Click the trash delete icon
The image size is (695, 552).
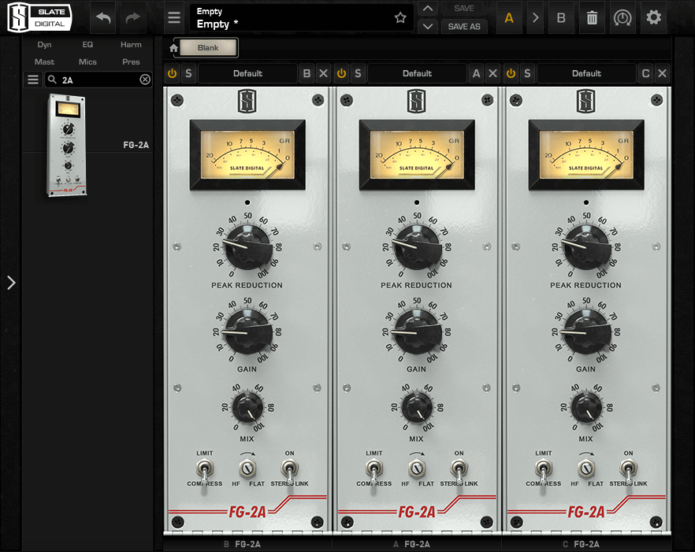click(x=592, y=18)
